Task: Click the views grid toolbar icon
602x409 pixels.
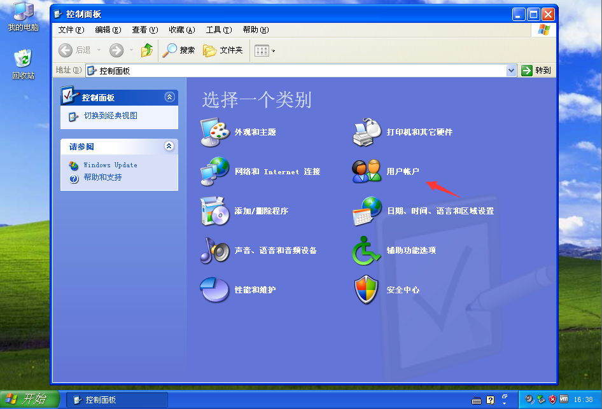Action: pos(262,51)
